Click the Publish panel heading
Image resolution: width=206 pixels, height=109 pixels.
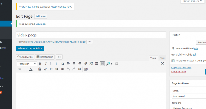coord(176,35)
